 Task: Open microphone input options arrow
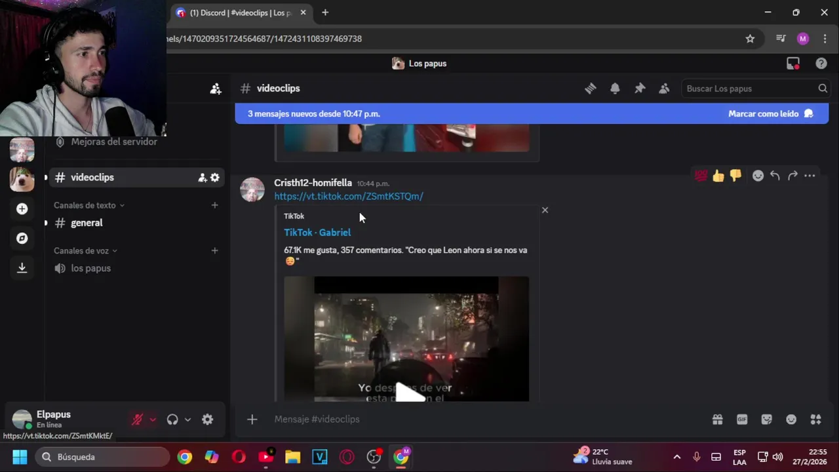pos(153,420)
